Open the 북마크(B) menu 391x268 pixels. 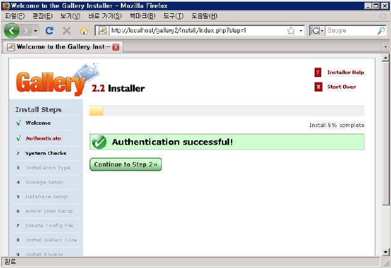tap(142, 16)
